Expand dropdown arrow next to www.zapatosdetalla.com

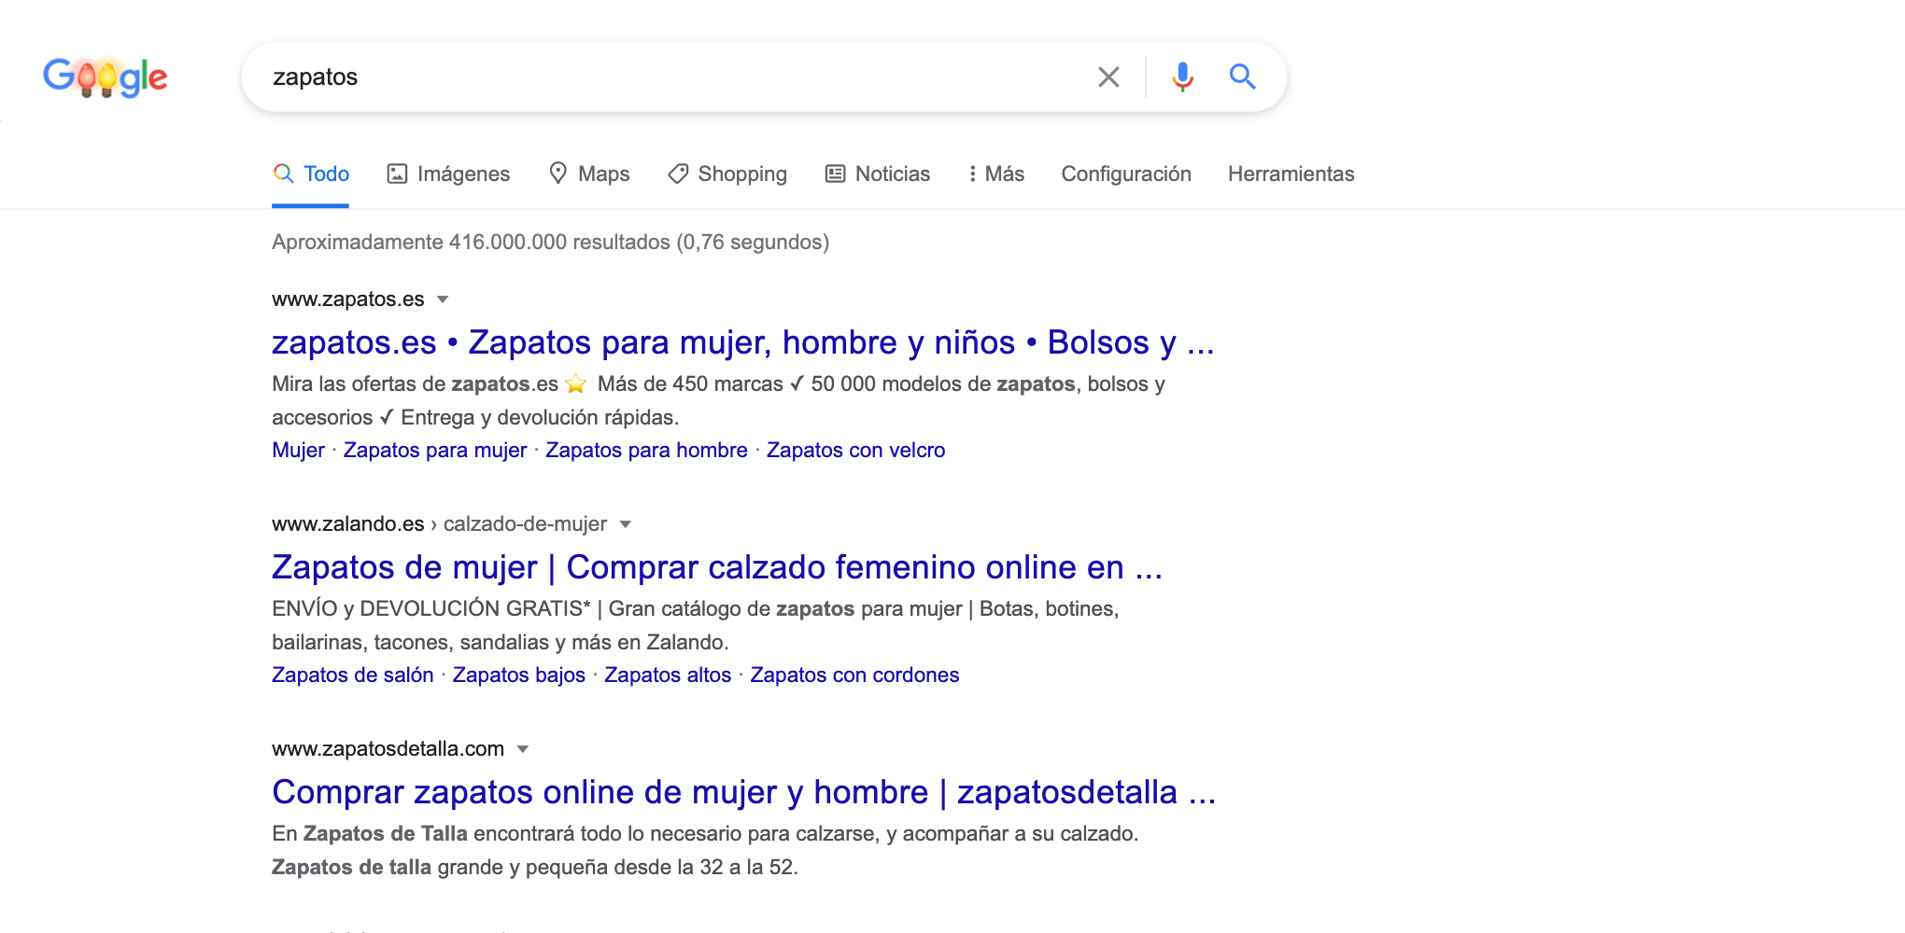point(523,749)
